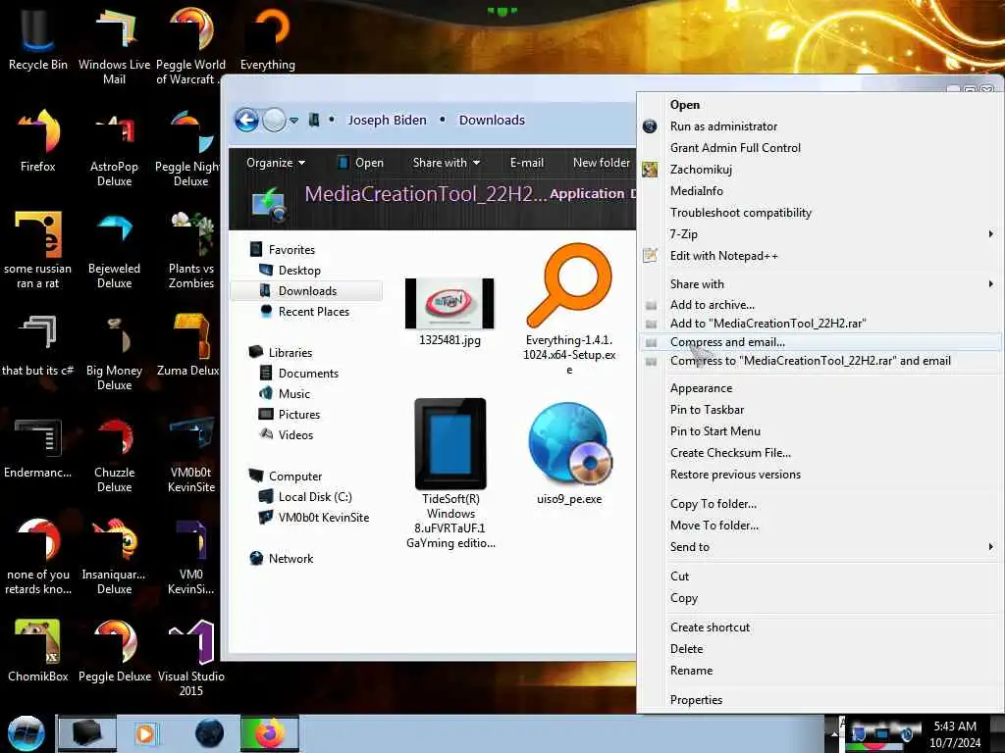Click New folder in the toolbar
1005x753 pixels.
[602, 163]
